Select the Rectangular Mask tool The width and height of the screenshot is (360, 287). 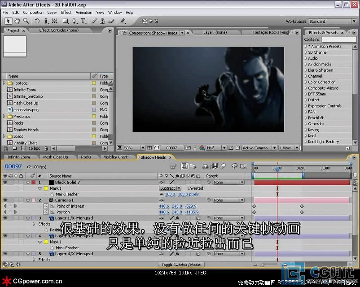pos(66,21)
